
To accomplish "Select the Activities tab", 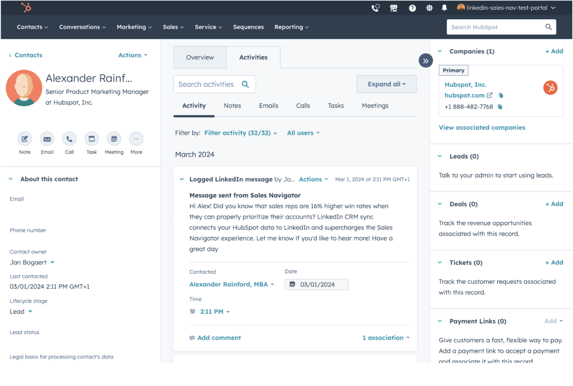I will point(253,57).
